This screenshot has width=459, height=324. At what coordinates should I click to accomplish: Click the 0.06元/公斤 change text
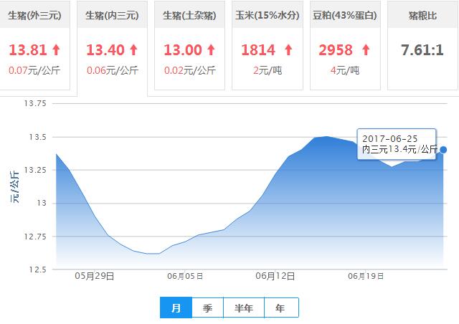coord(113,70)
